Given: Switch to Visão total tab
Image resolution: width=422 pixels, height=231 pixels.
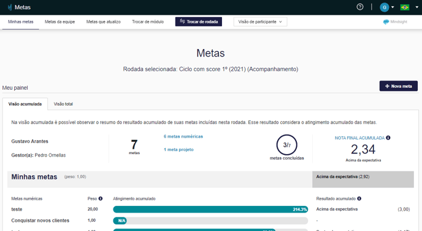Looking at the screenshot, I should coord(63,104).
